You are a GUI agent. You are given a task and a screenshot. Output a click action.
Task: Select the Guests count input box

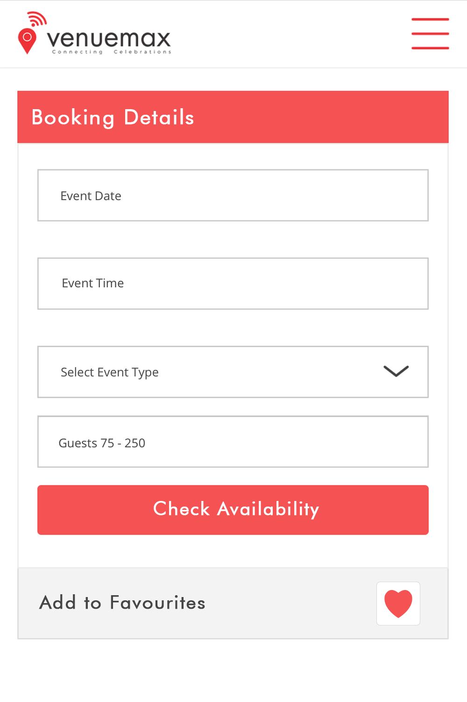tap(233, 442)
